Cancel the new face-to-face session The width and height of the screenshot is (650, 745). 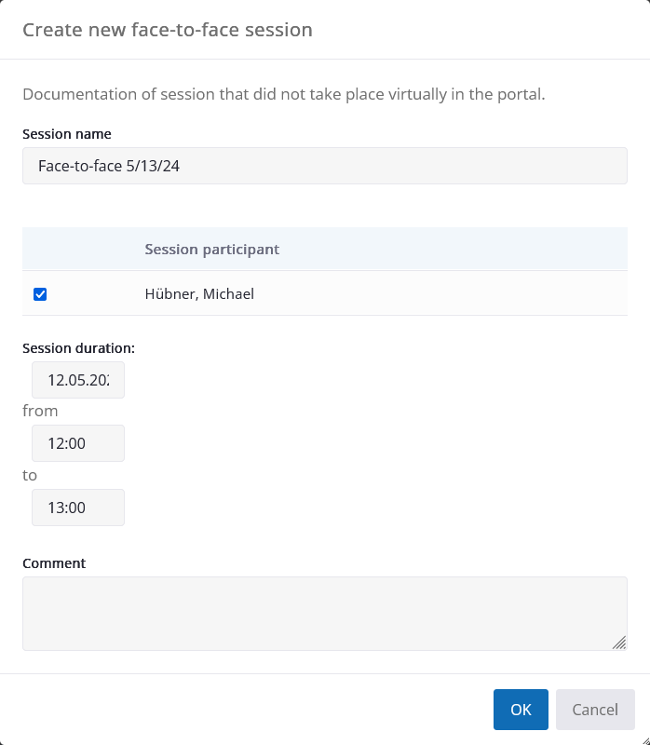[595, 710]
